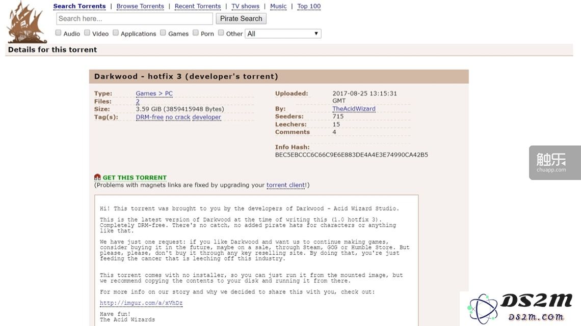Click the Pirate Bay ship logo

click(27, 22)
